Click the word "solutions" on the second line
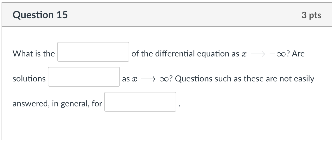336x141 pixels. 29,79
